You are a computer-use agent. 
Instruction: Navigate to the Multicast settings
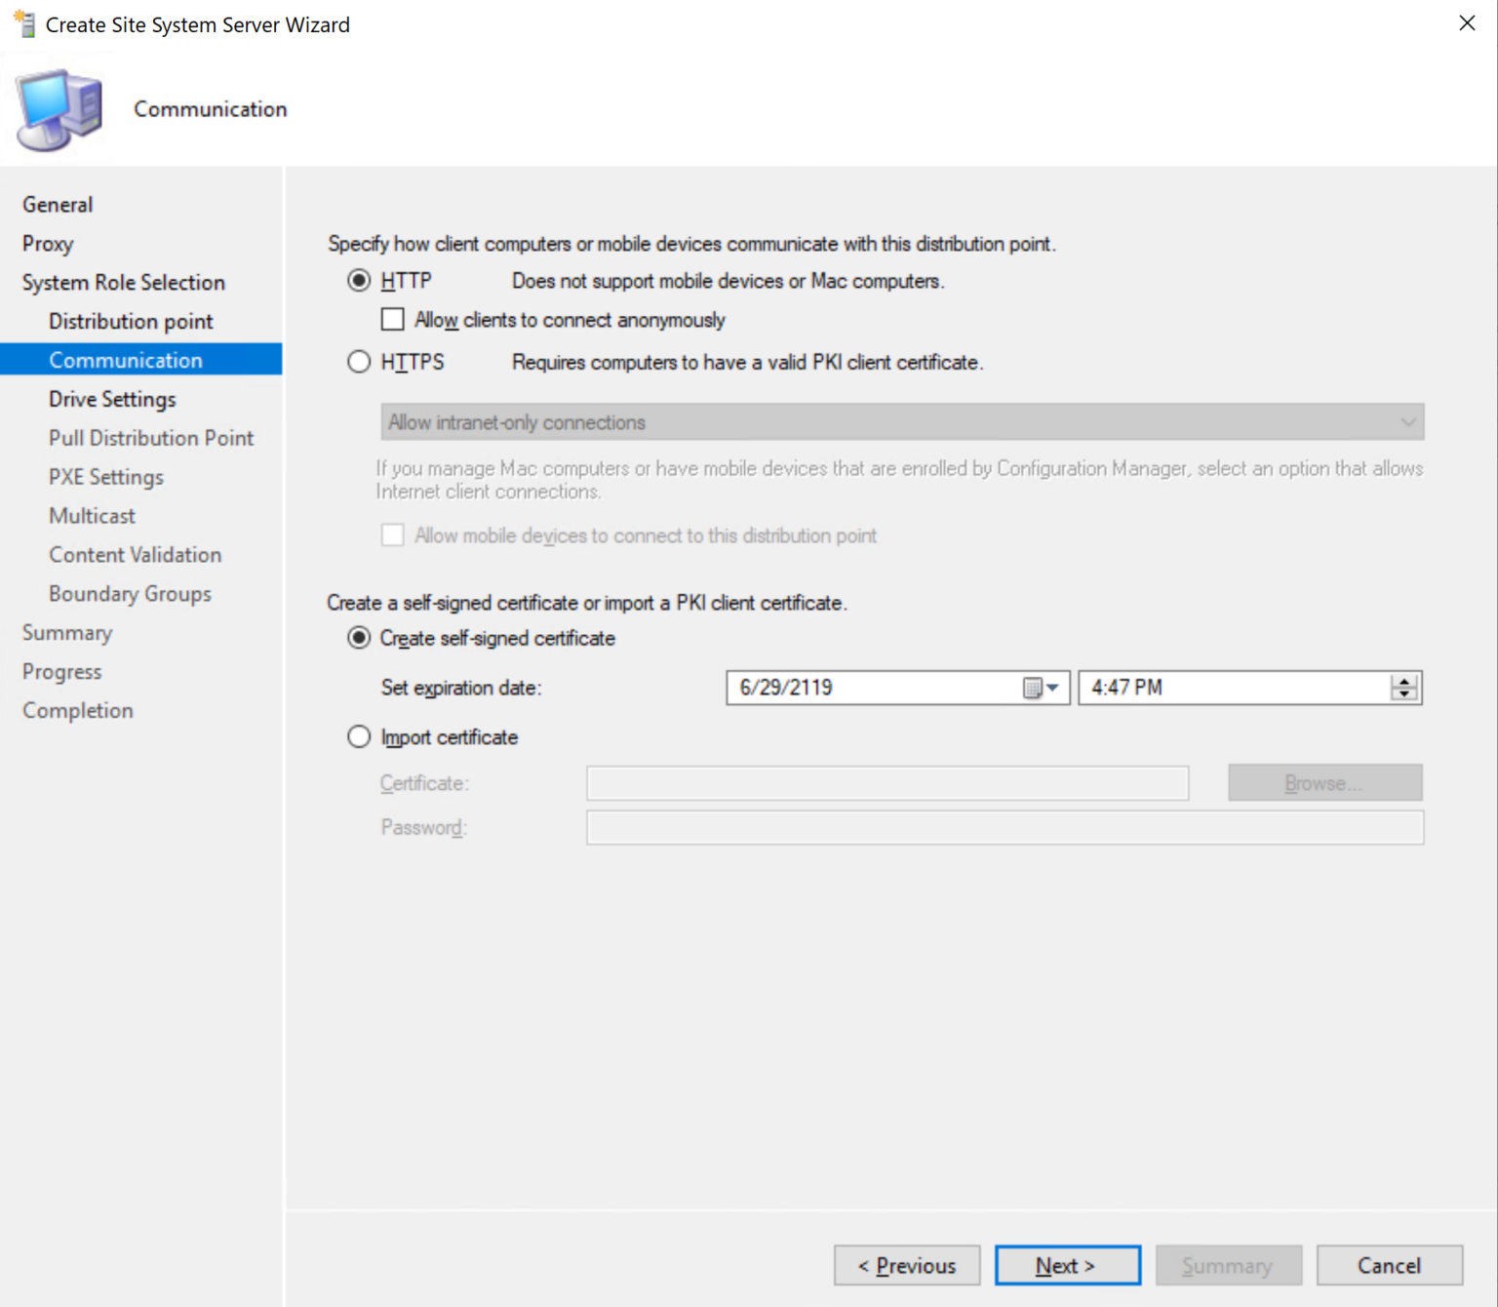point(92,515)
